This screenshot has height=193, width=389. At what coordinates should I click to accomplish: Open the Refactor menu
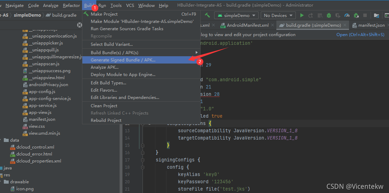click(x=72, y=6)
